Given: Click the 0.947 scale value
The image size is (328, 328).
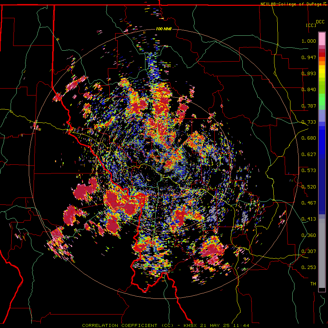Looking at the screenshot, I should (x=309, y=57).
